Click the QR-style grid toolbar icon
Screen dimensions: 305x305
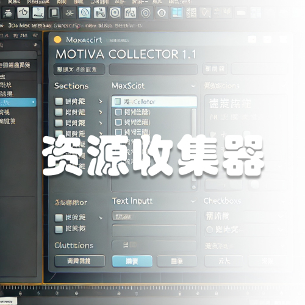pos(192,13)
